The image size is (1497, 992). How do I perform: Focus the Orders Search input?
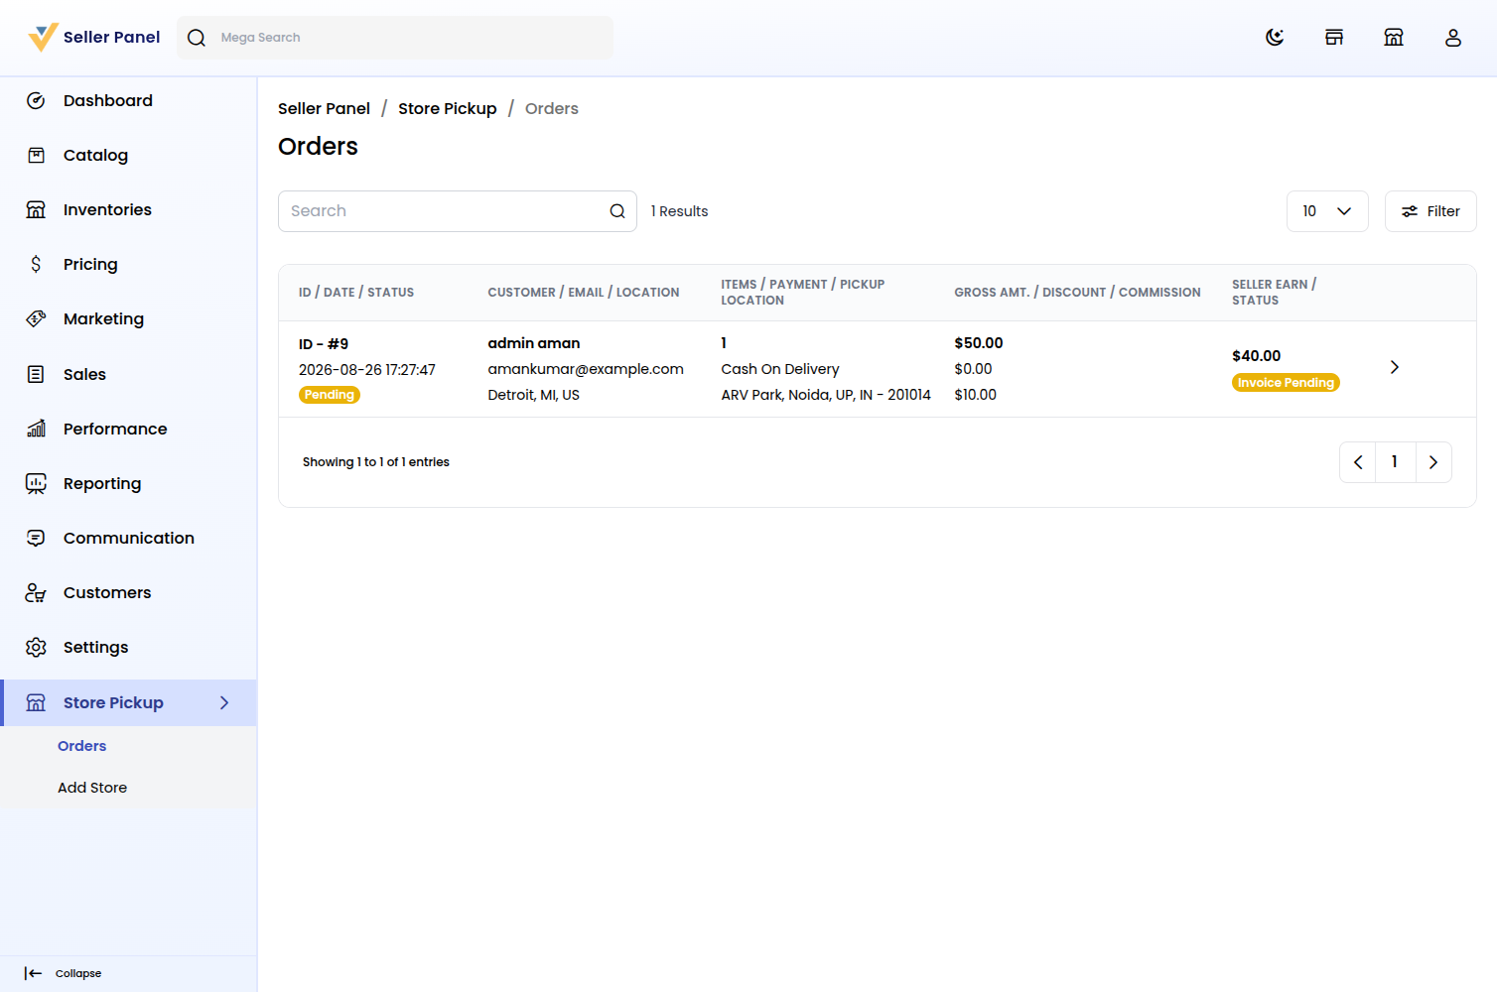[458, 211]
